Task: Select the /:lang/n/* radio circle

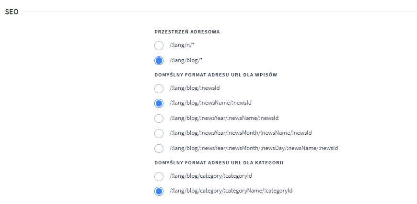Action: pos(159,45)
